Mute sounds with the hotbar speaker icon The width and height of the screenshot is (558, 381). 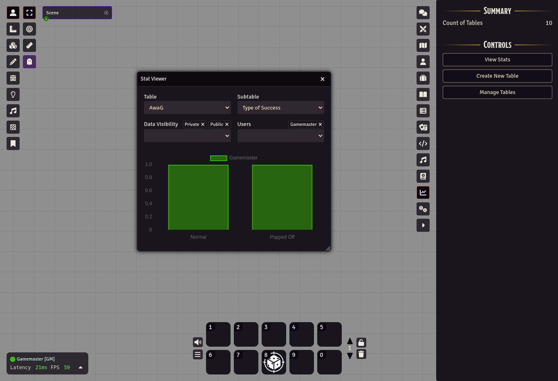198,342
